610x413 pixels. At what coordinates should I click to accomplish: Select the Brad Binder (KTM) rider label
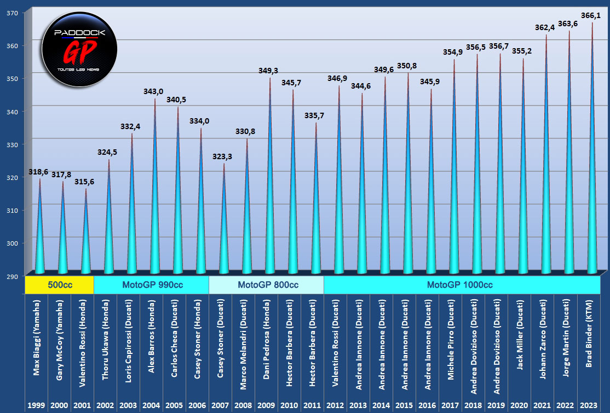(589, 345)
